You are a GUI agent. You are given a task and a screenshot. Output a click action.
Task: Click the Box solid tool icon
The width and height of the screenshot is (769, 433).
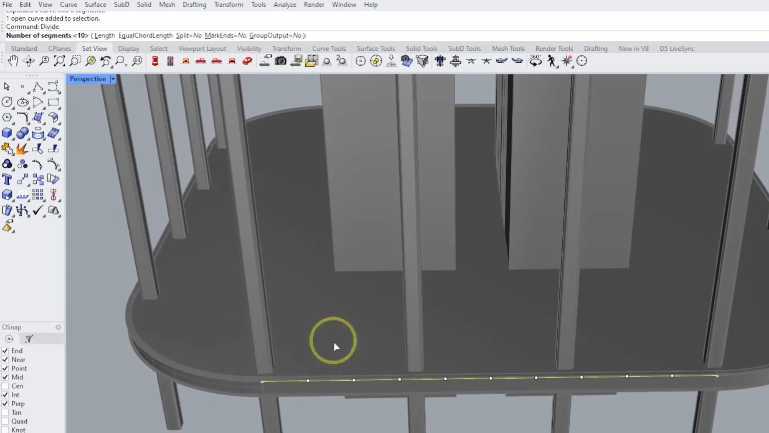(x=7, y=133)
